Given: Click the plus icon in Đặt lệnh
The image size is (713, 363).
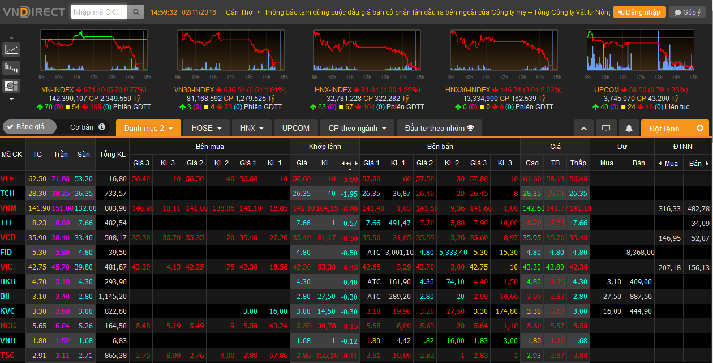Looking at the screenshot, I should pyautogui.click(x=700, y=129).
